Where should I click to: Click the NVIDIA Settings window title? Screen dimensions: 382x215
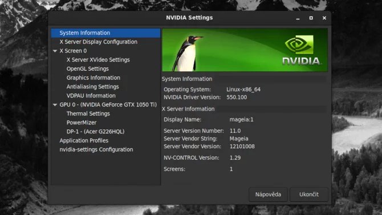(x=189, y=18)
